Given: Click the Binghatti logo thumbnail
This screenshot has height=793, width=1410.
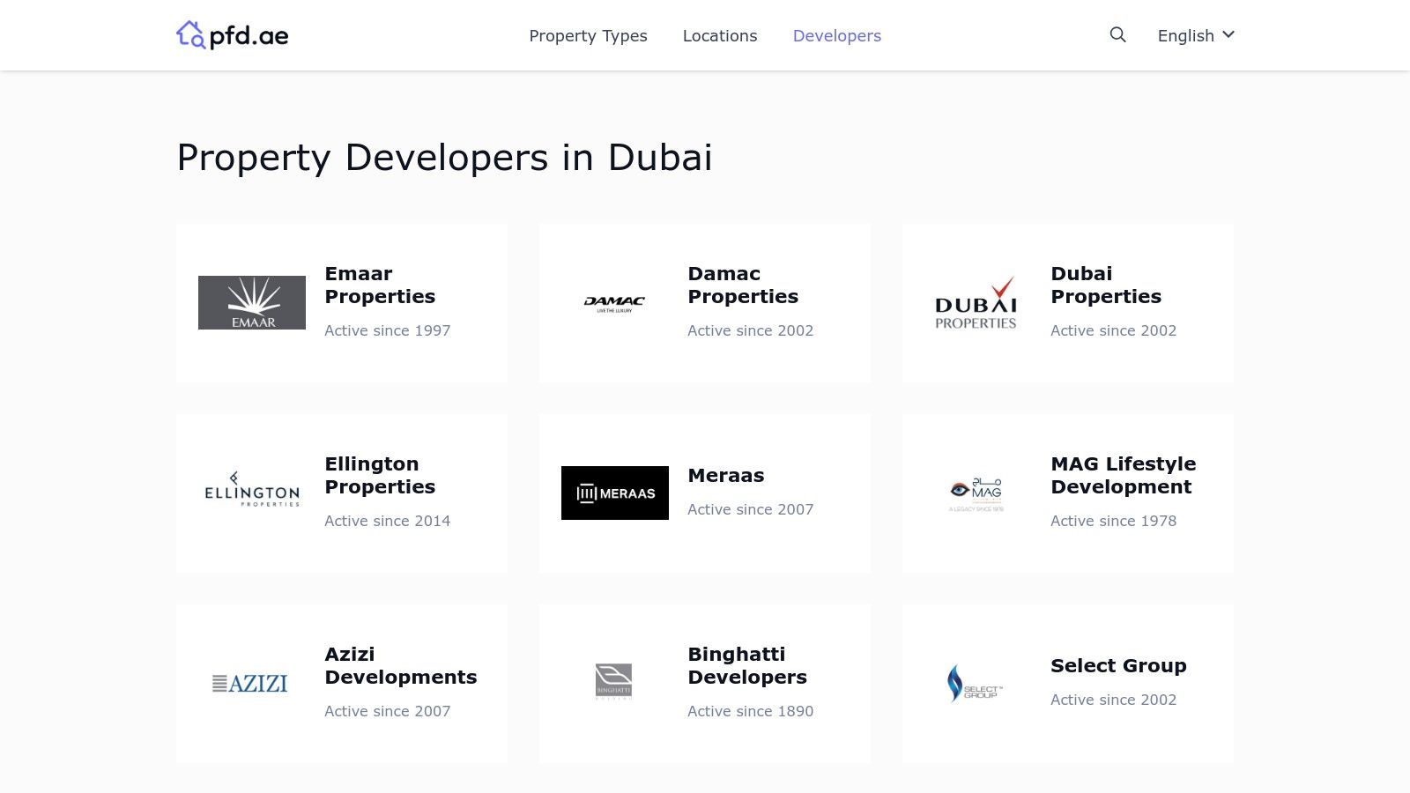Looking at the screenshot, I should click(612, 681).
